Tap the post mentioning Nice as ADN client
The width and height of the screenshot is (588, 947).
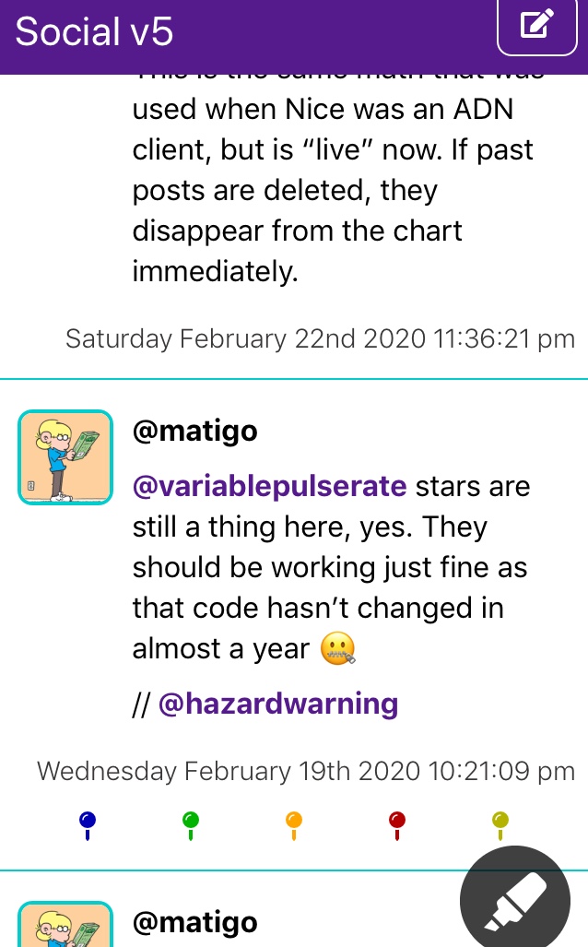[333, 180]
